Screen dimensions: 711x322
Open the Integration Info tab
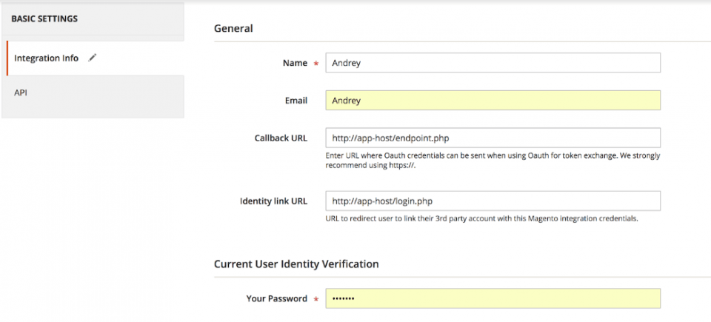47,58
